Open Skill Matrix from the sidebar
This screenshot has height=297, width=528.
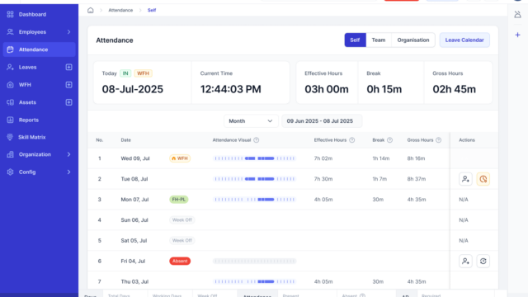39,137
